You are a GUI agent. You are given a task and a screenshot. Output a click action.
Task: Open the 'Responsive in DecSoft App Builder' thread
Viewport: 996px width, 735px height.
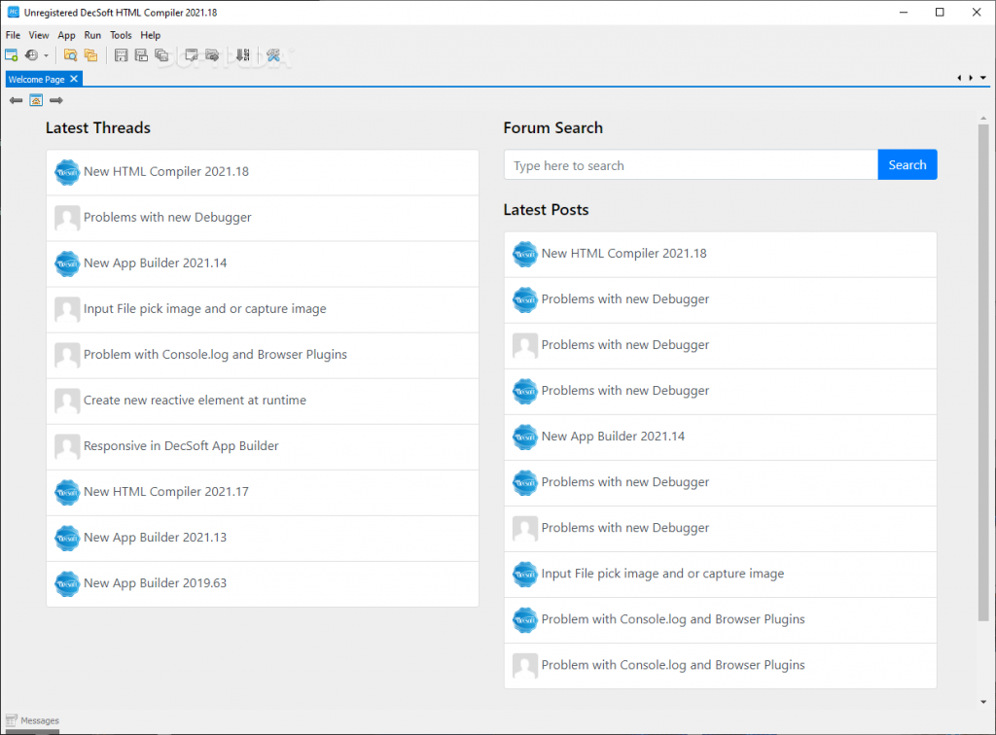(x=181, y=446)
